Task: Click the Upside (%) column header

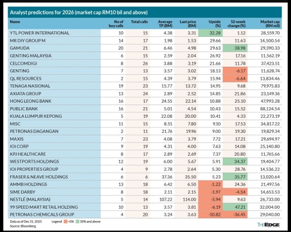Action: pyautogui.click(x=215, y=24)
